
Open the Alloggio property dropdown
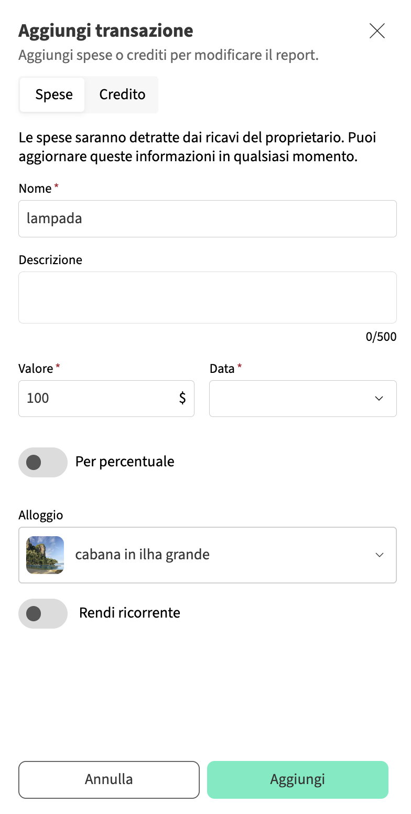point(220,555)
